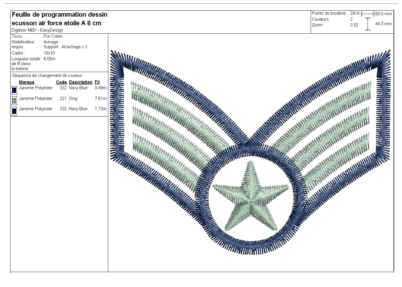Click the 'Points de broderie:' label

click(329, 13)
